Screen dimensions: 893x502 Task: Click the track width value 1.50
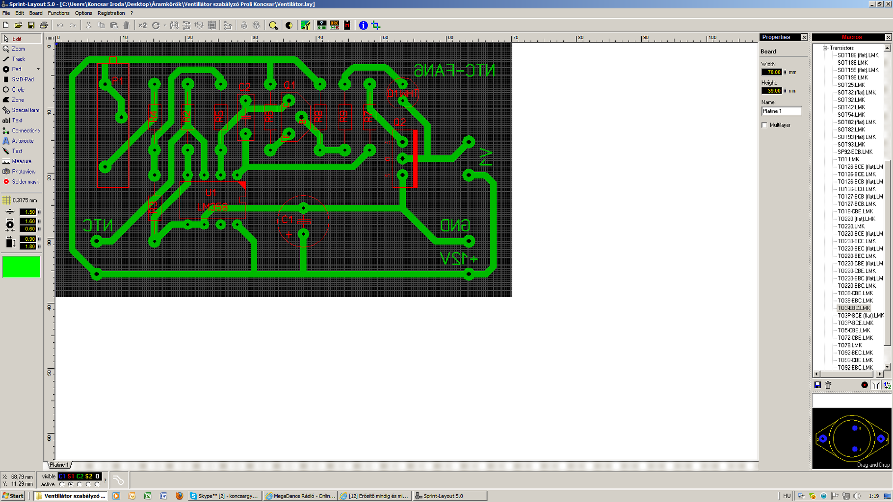click(28, 212)
